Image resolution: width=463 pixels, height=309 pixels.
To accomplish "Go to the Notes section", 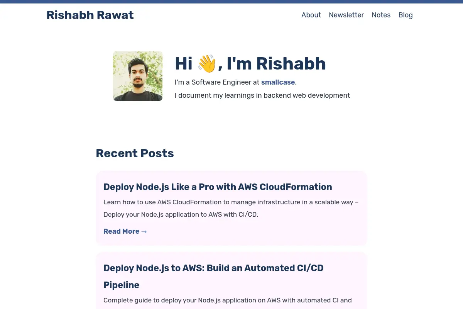I will tap(381, 15).
